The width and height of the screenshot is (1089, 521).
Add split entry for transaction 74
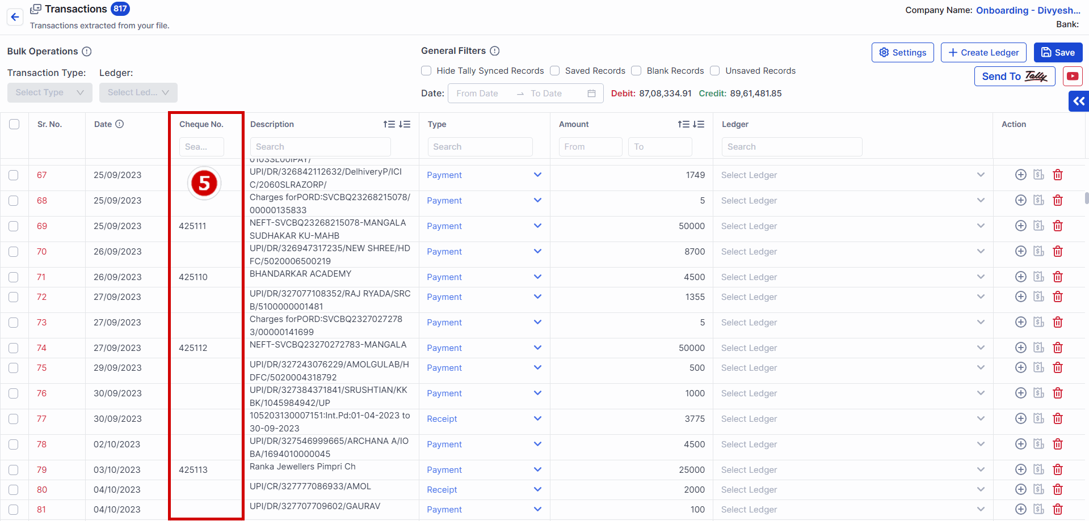tap(1020, 348)
